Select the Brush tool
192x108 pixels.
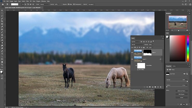(x=2, y=32)
